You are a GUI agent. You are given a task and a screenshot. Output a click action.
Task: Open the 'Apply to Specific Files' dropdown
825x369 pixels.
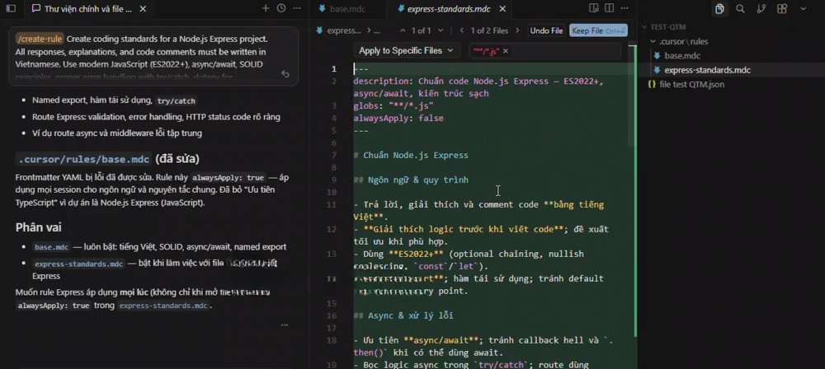(406, 50)
